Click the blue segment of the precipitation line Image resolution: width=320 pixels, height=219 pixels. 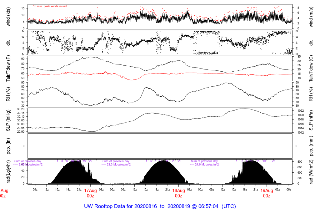[x=52, y=146]
